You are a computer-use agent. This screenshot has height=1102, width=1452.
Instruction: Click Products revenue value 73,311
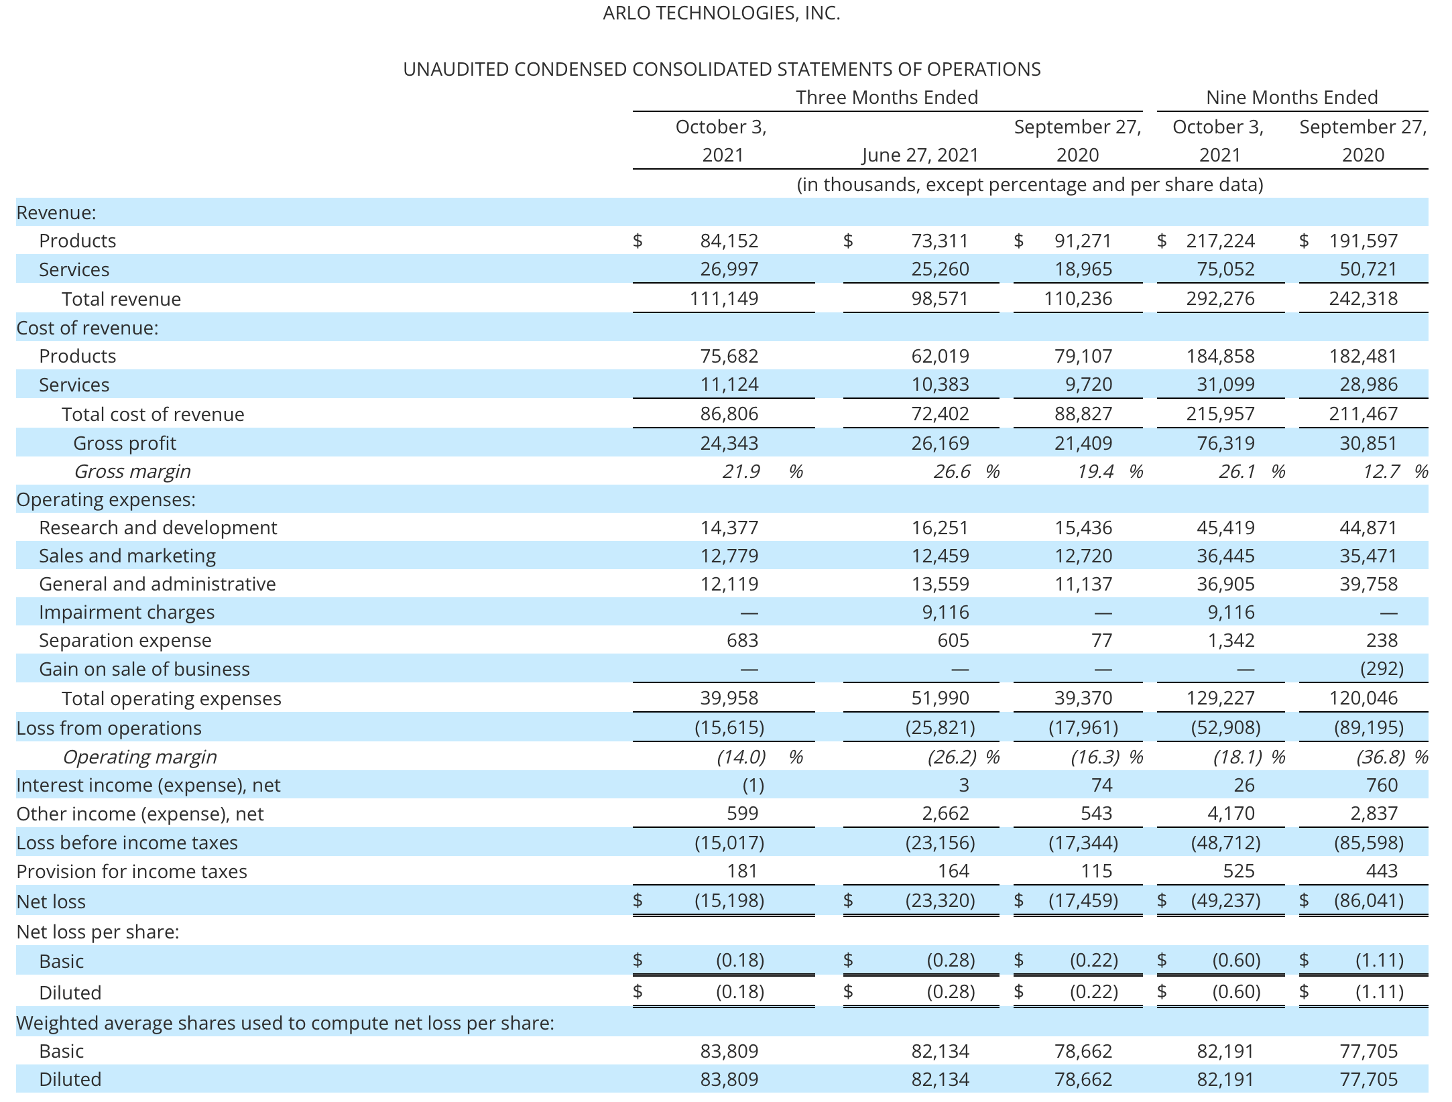[940, 241]
